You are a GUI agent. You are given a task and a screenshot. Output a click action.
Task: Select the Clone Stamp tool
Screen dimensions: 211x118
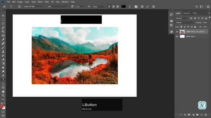tap(3, 51)
